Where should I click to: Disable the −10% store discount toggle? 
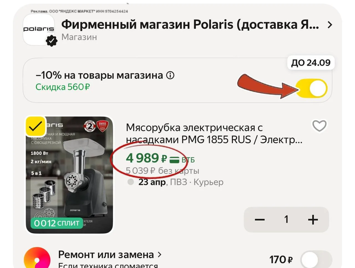click(312, 88)
